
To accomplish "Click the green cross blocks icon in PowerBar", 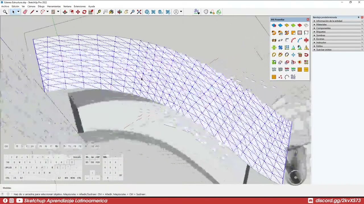I will (x=274, y=48).
